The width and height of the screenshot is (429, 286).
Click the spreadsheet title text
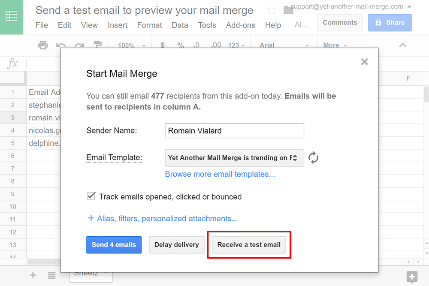click(x=145, y=10)
